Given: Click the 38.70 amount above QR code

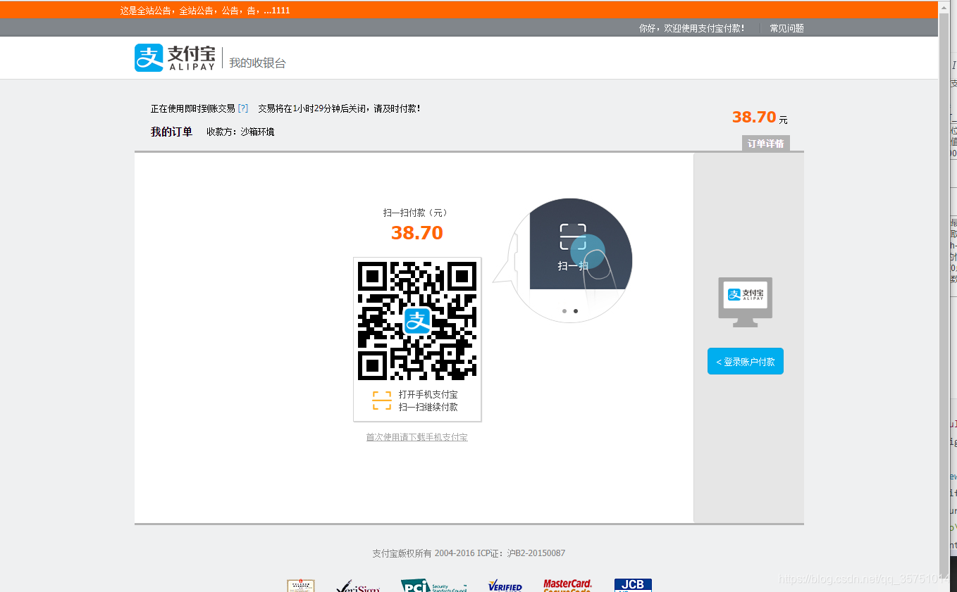Looking at the screenshot, I should [417, 233].
